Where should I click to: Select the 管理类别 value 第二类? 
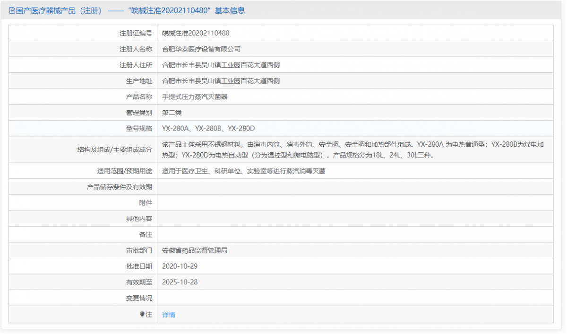[172, 112]
